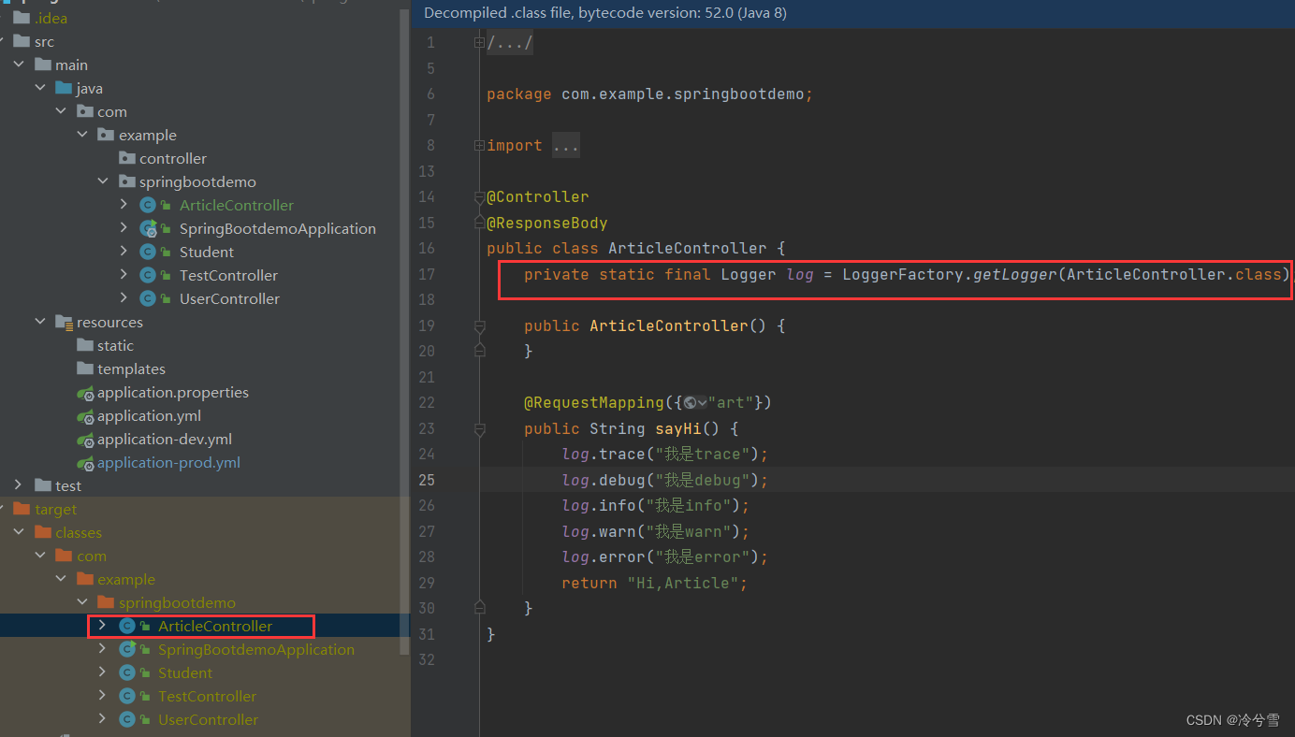Collapse the java folder
This screenshot has height=737, width=1295.
pyautogui.click(x=40, y=88)
